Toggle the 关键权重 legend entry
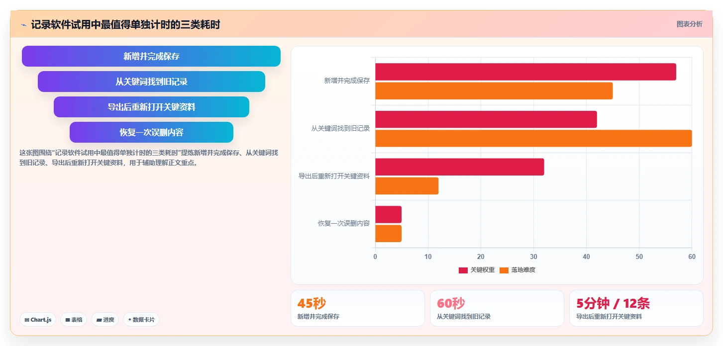 tap(476, 270)
